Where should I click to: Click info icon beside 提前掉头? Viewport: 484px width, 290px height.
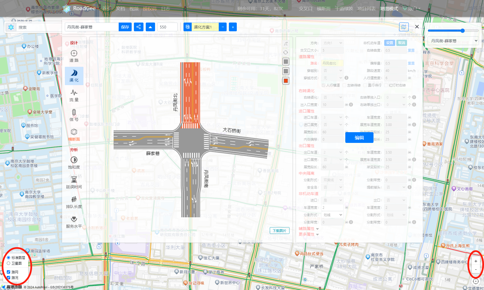[410, 187]
